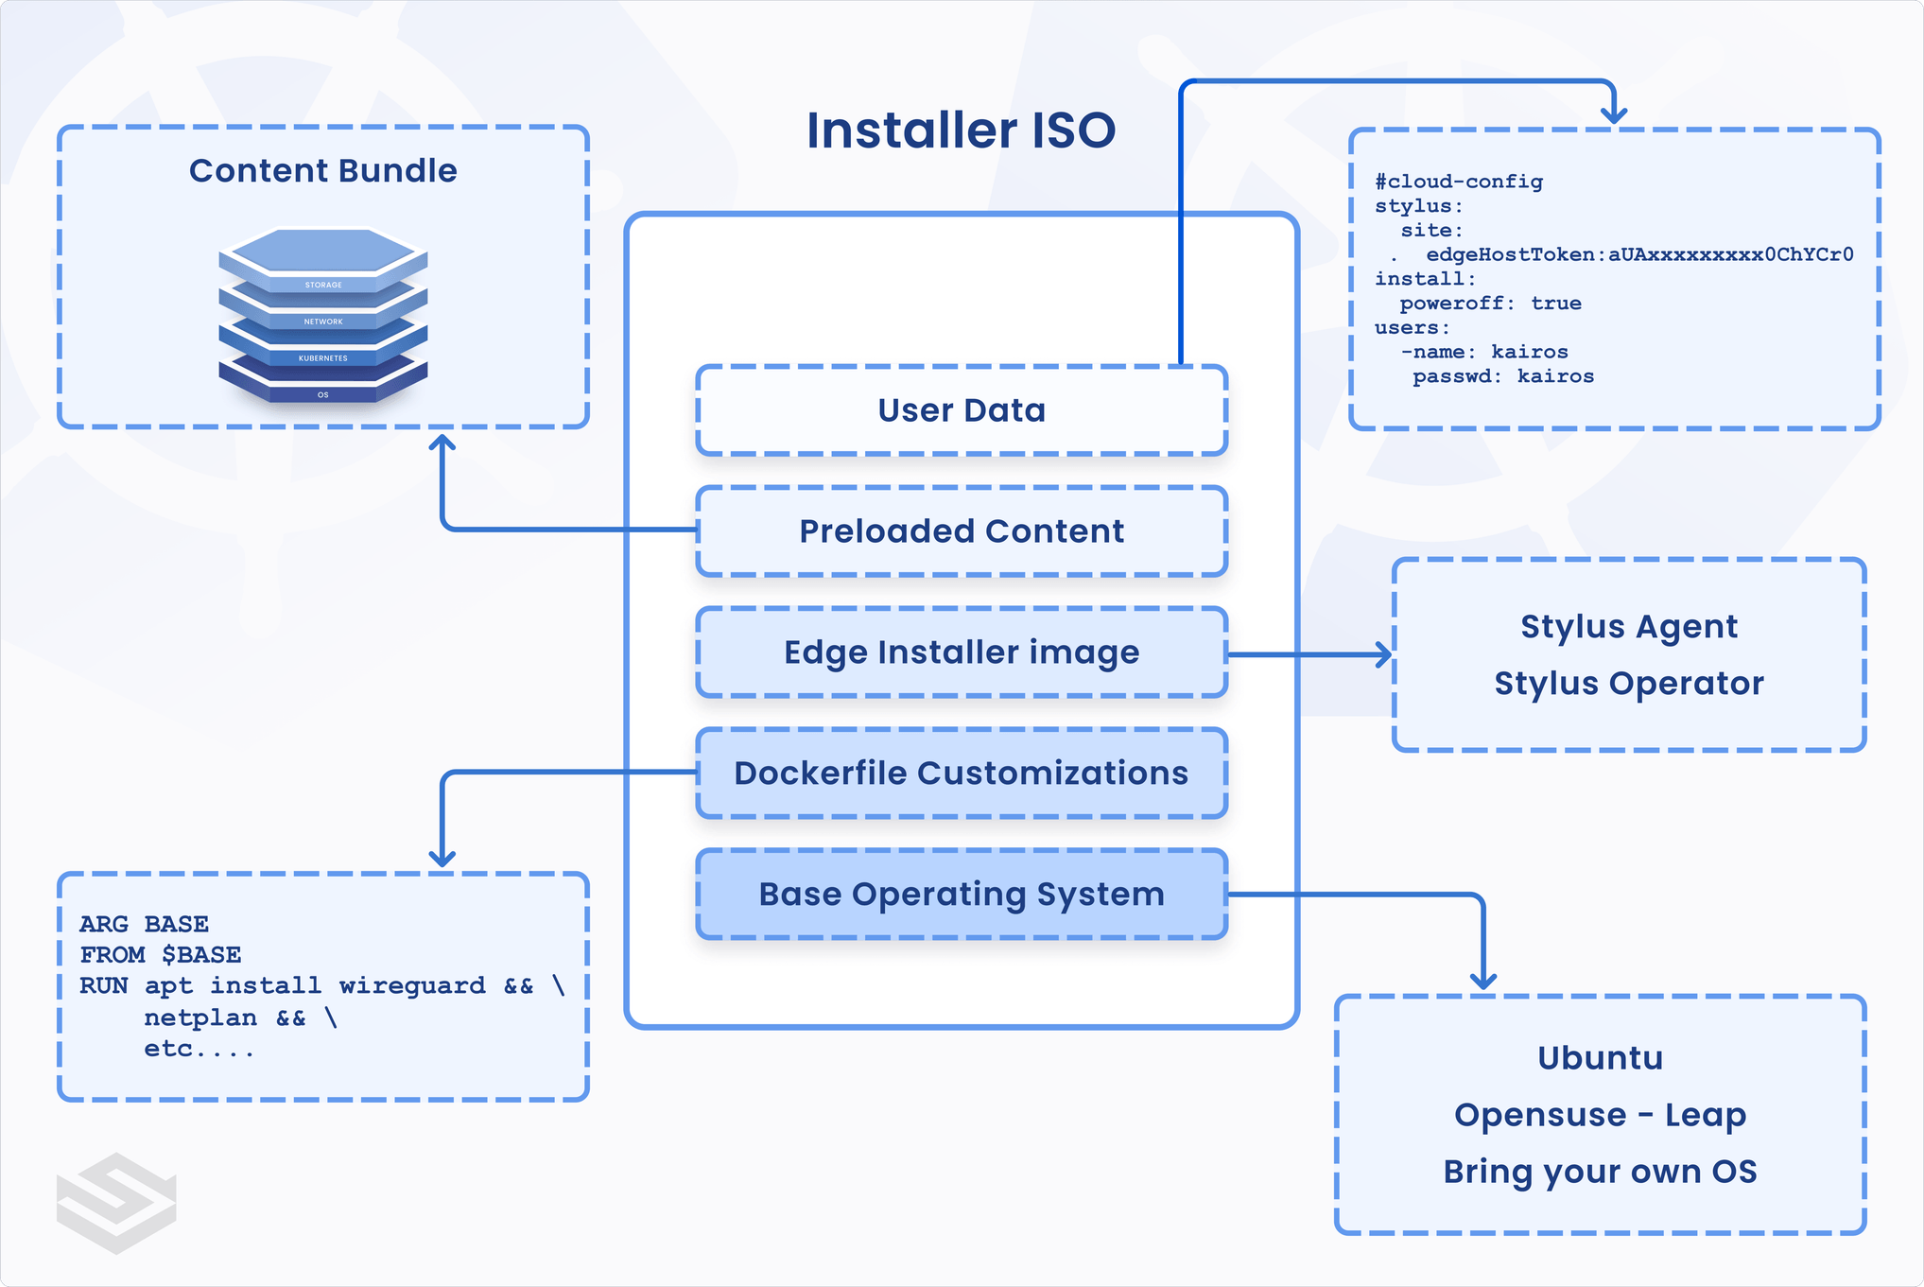Click the NETWORK layer of the stack

pos(323,322)
